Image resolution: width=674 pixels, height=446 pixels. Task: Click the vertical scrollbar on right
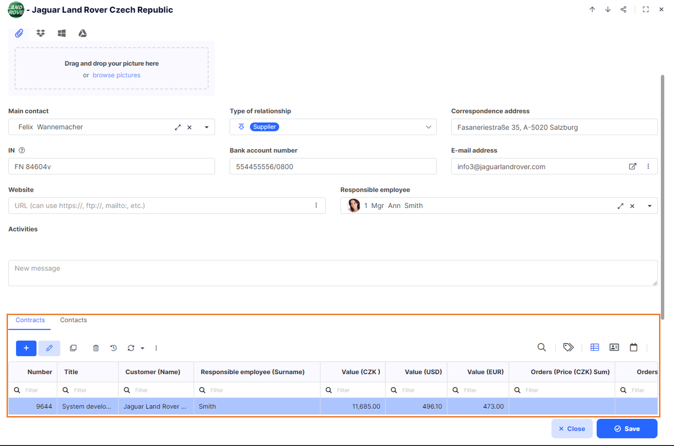[662, 197]
